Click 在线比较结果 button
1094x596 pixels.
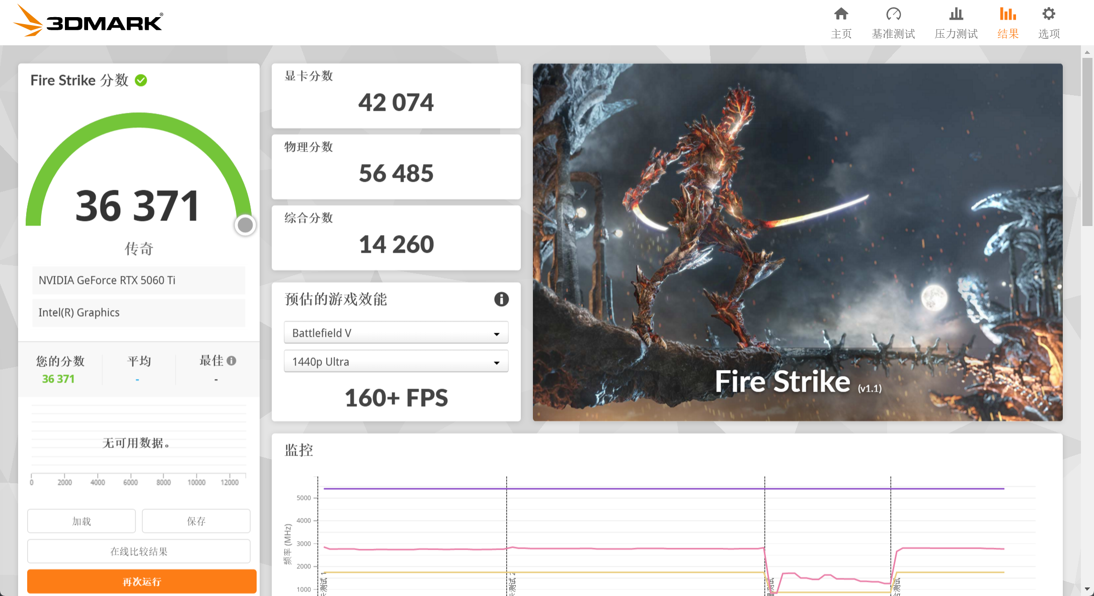(139, 551)
